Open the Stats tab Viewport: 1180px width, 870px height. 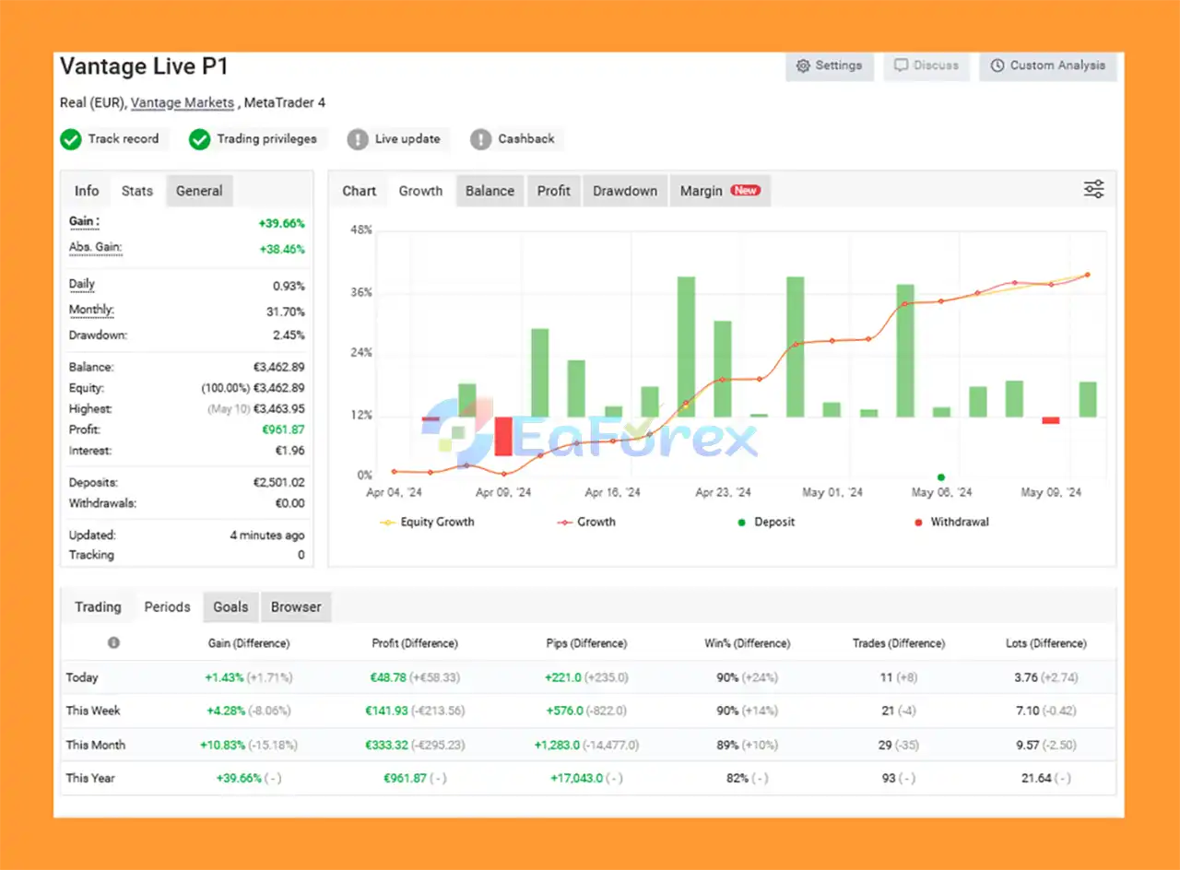point(136,190)
